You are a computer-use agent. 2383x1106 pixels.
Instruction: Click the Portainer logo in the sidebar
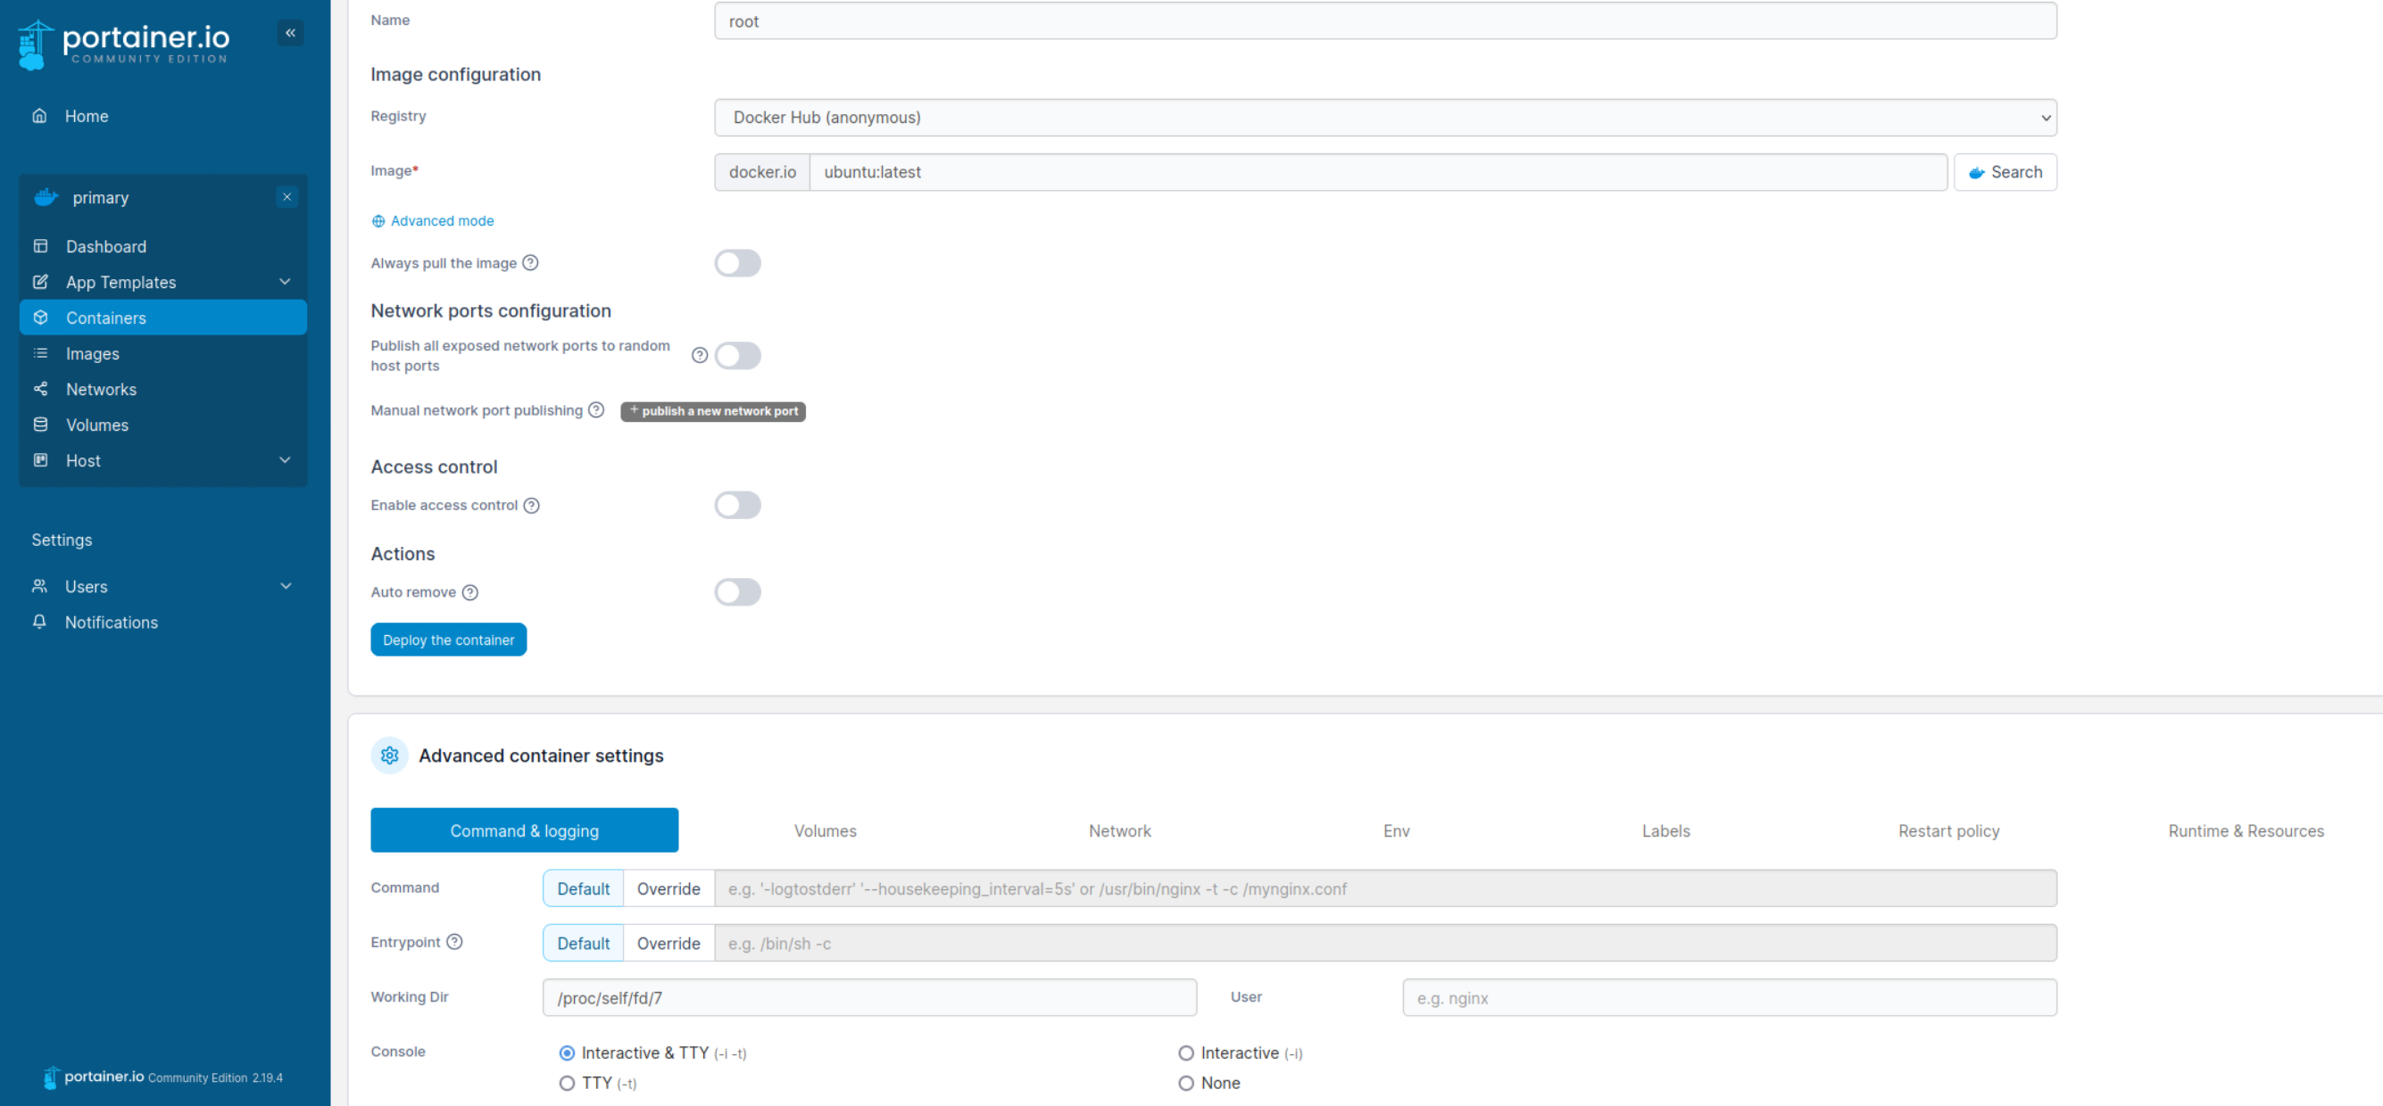tap(124, 44)
